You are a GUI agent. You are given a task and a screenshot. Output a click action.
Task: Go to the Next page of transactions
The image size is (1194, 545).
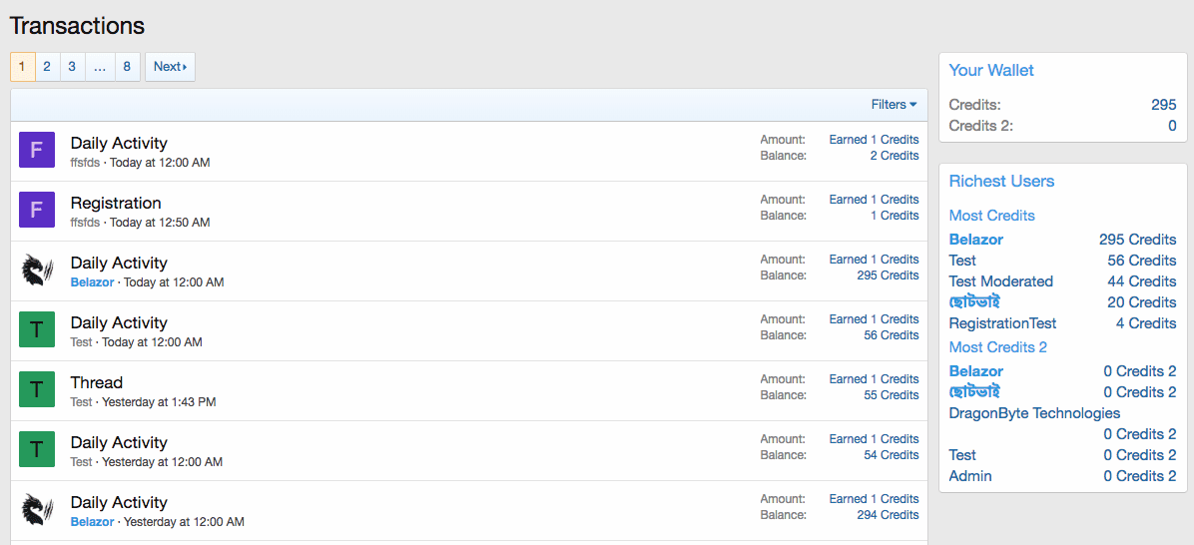170,67
